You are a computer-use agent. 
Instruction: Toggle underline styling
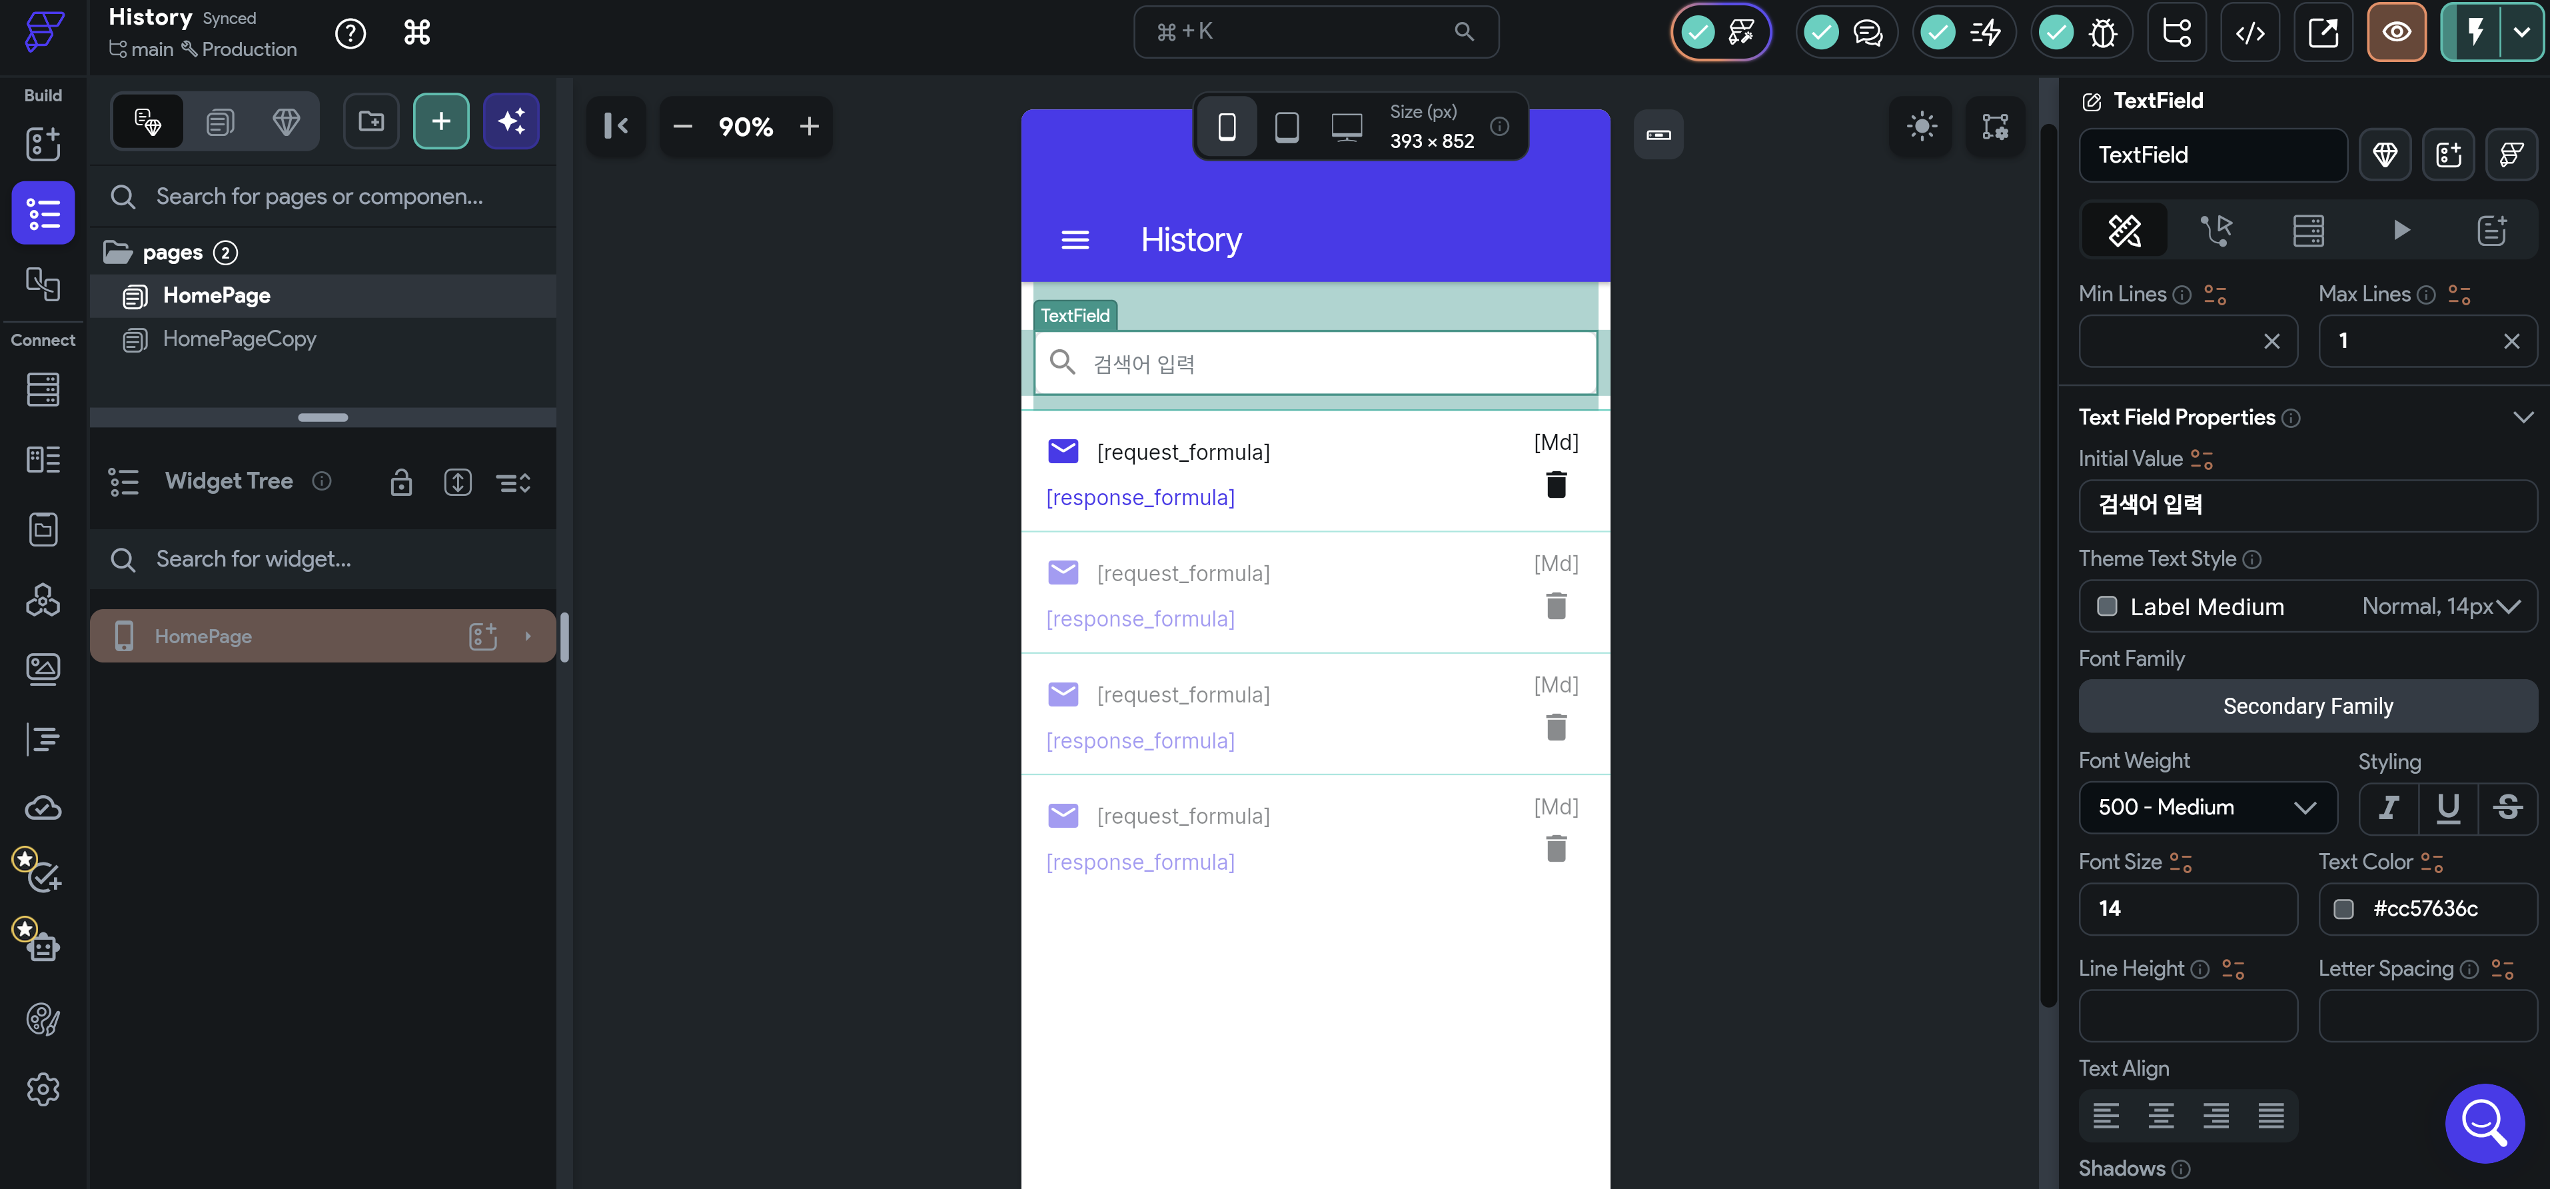pyautogui.click(x=2448, y=808)
